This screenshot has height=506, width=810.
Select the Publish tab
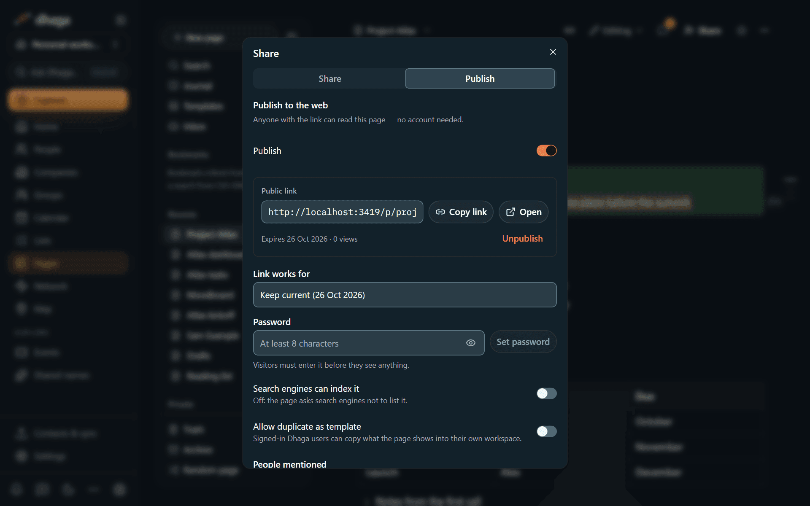pyautogui.click(x=480, y=78)
